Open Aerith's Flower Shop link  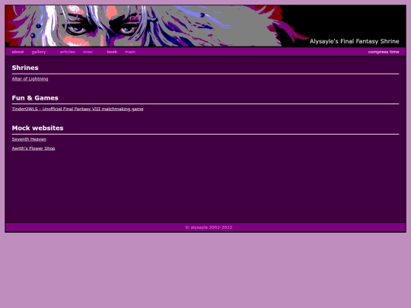[x=33, y=148]
